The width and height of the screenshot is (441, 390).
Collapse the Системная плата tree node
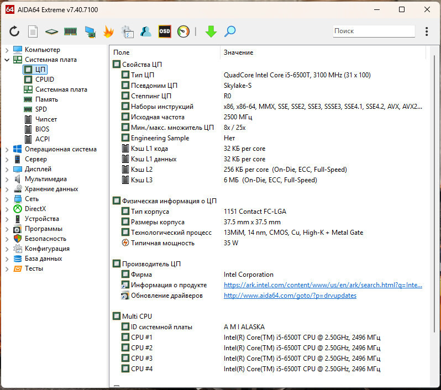(7, 60)
